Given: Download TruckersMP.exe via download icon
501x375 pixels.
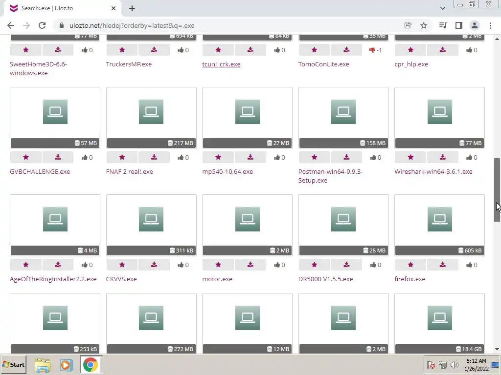Looking at the screenshot, I should (x=154, y=50).
